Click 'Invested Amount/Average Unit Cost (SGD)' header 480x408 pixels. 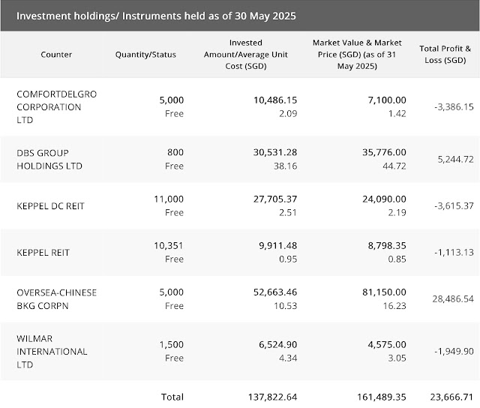(x=246, y=55)
